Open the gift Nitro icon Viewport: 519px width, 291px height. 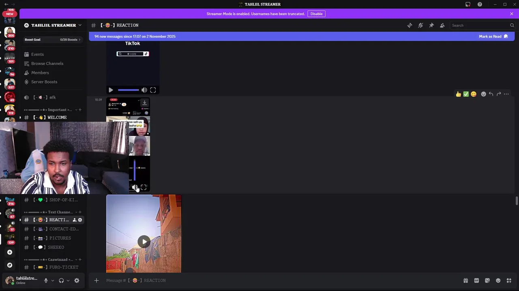465,280
